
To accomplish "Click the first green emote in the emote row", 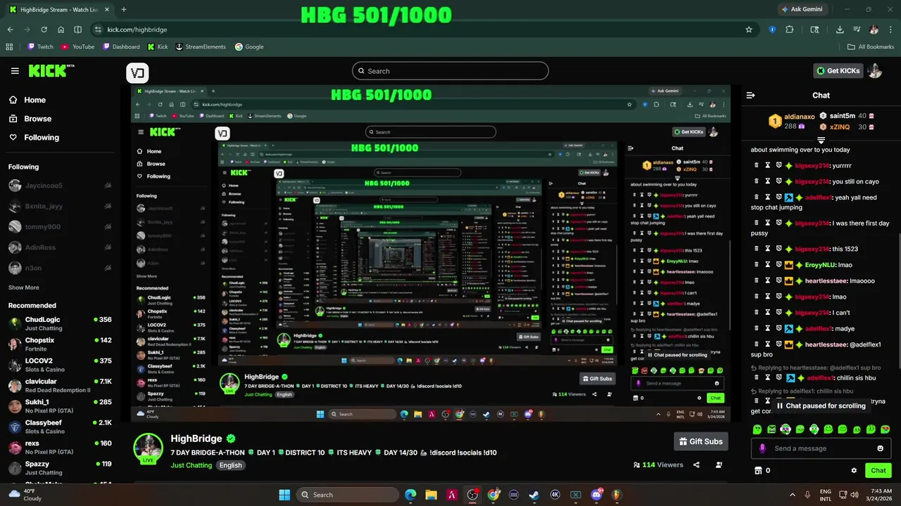I will coord(757,429).
